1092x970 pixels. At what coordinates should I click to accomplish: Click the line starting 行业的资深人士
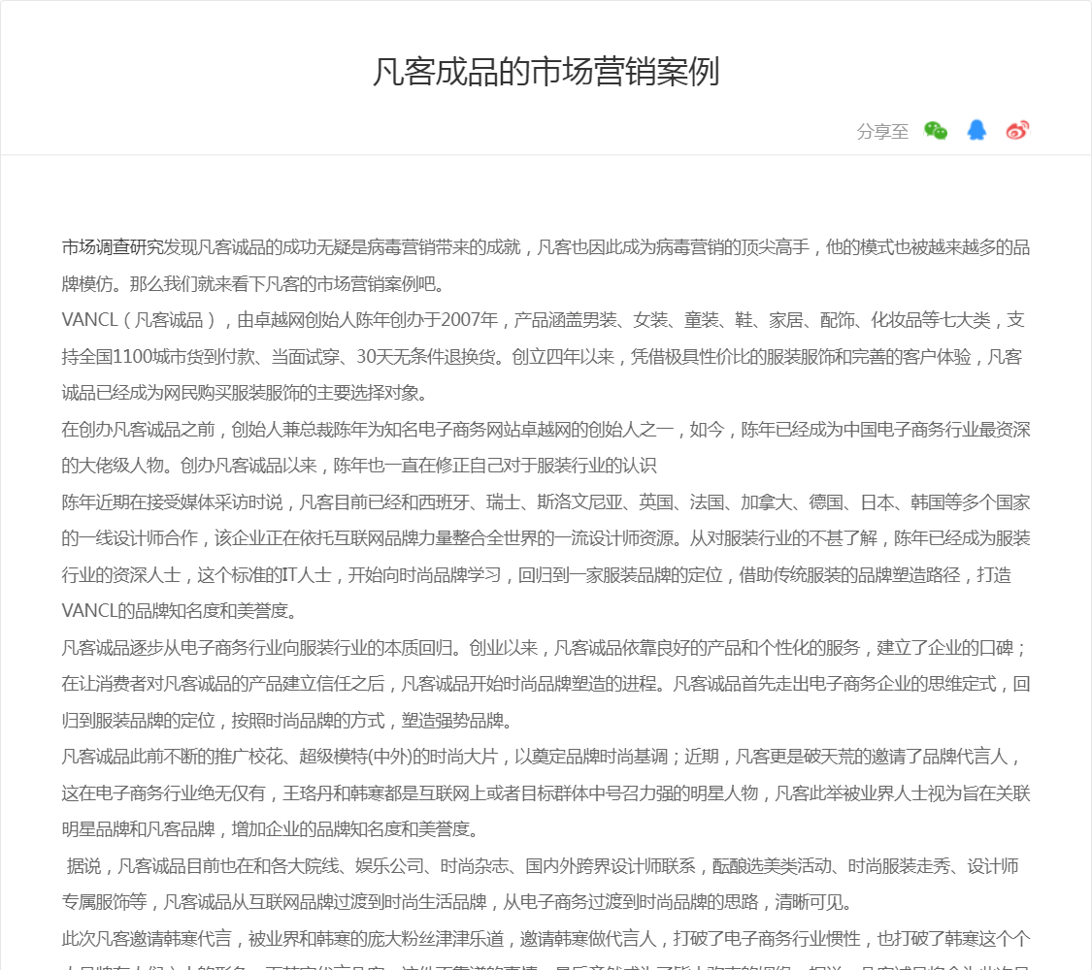(536, 575)
